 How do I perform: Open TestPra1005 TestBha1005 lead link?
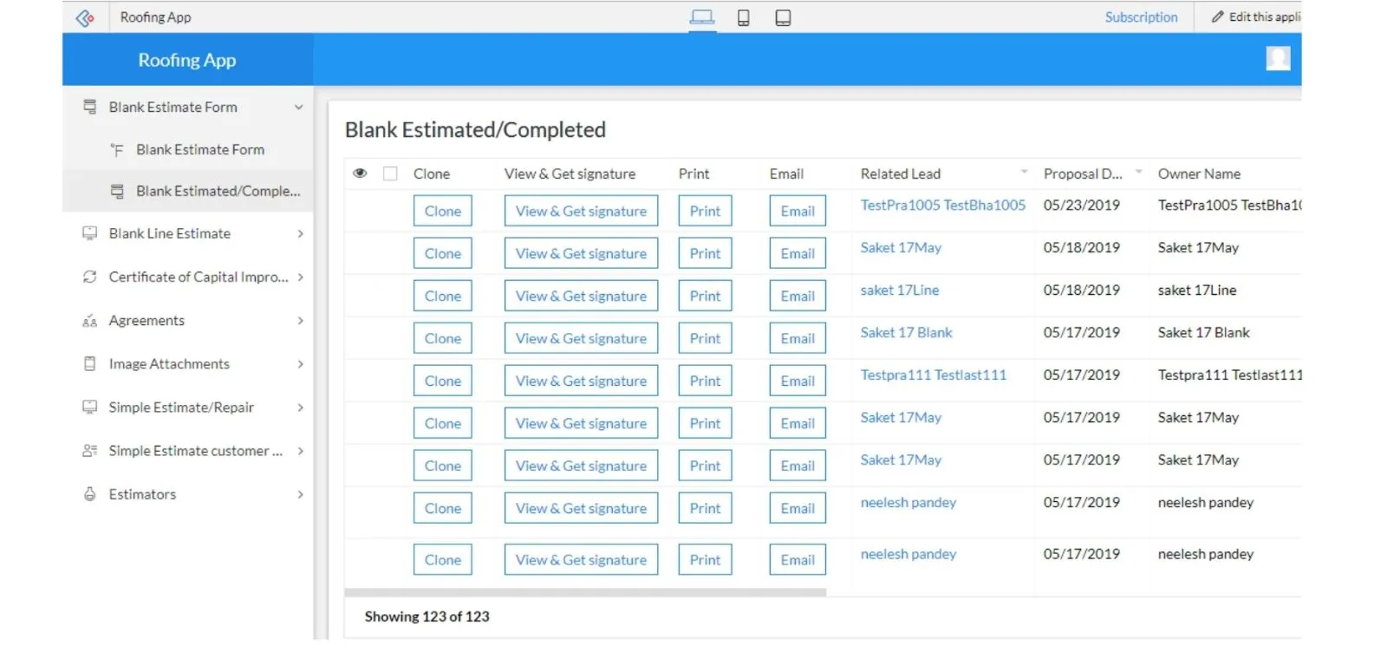943,206
